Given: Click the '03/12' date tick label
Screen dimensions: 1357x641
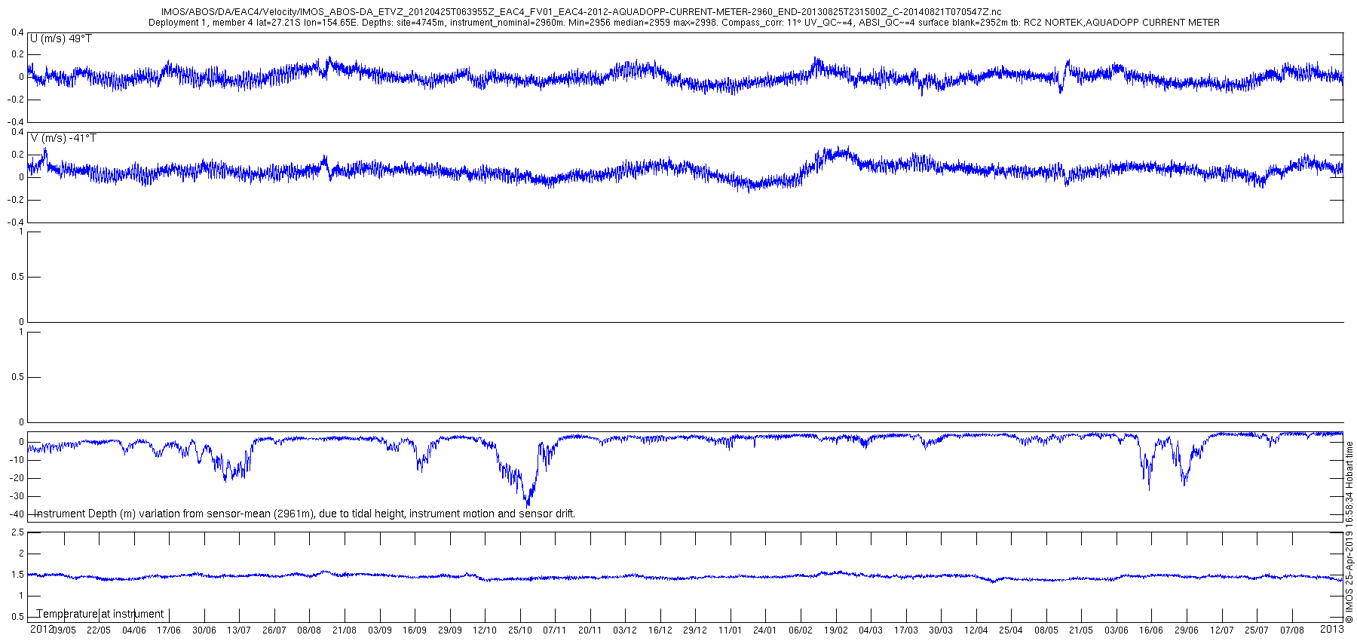Looking at the screenshot, I should (625, 630).
